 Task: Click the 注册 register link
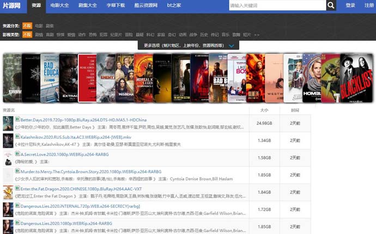pyautogui.click(x=369, y=5)
